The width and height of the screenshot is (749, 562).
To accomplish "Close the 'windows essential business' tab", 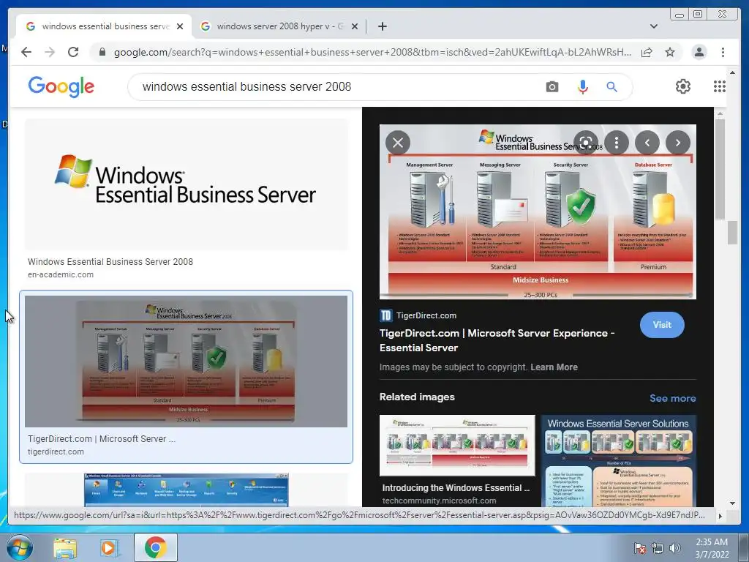I will (x=180, y=26).
